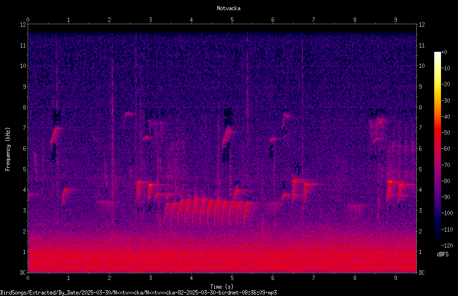The width and height of the screenshot is (458, 296).
Task: Click the DC label on the right frequency axis
Action: click(422, 272)
